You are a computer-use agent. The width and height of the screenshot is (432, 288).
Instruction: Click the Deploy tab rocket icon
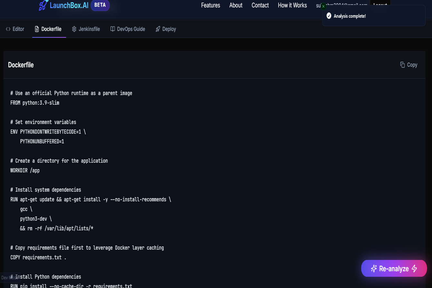158,29
